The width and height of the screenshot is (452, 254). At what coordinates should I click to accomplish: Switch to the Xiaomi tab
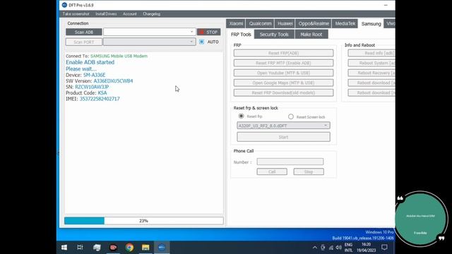236,23
